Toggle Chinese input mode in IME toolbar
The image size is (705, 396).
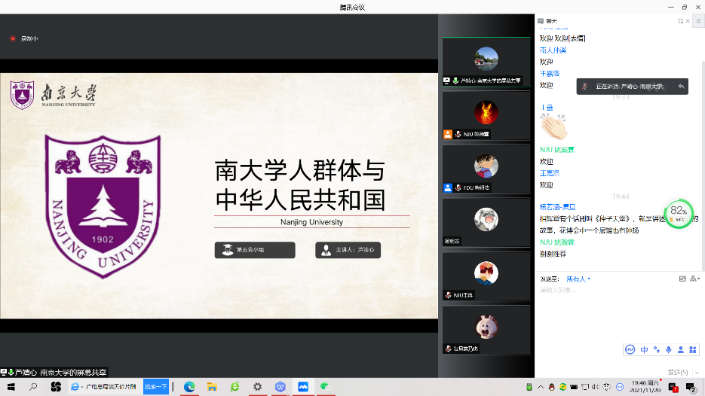[x=644, y=349]
